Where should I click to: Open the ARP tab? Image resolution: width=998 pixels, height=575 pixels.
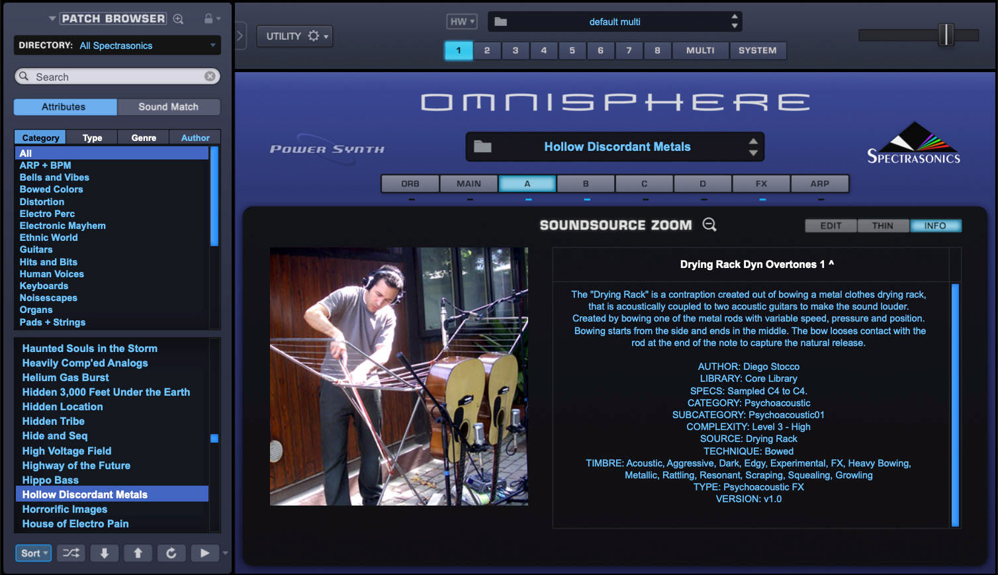[x=820, y=183]
